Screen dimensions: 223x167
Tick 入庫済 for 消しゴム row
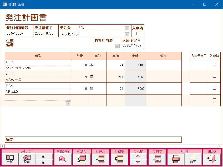click(214, 88)
